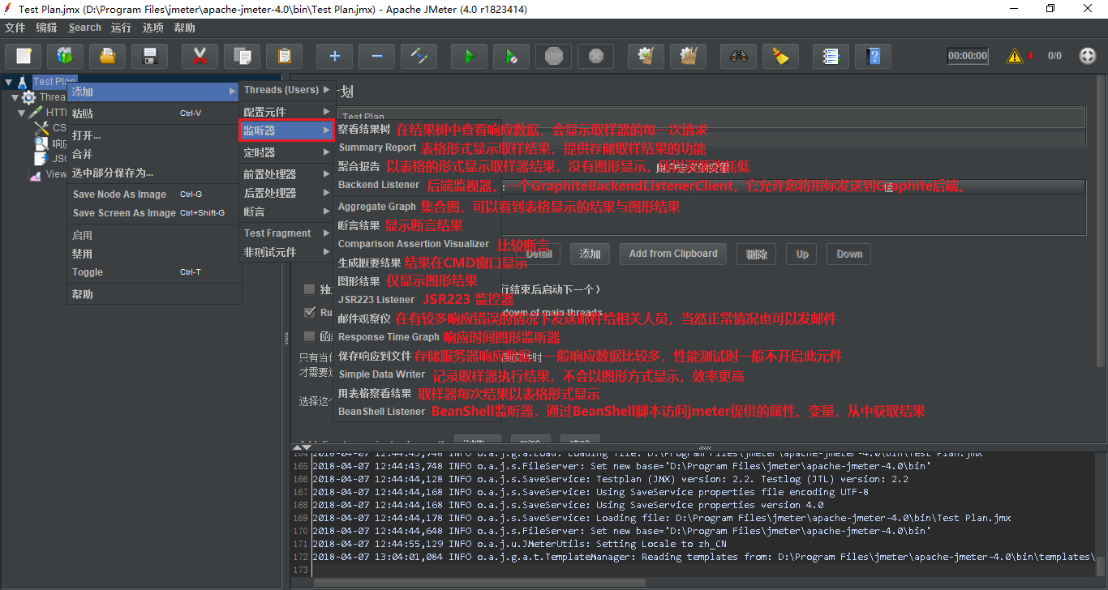Click the Open file folder icon
1108x590 pixels.
(107, 56)
